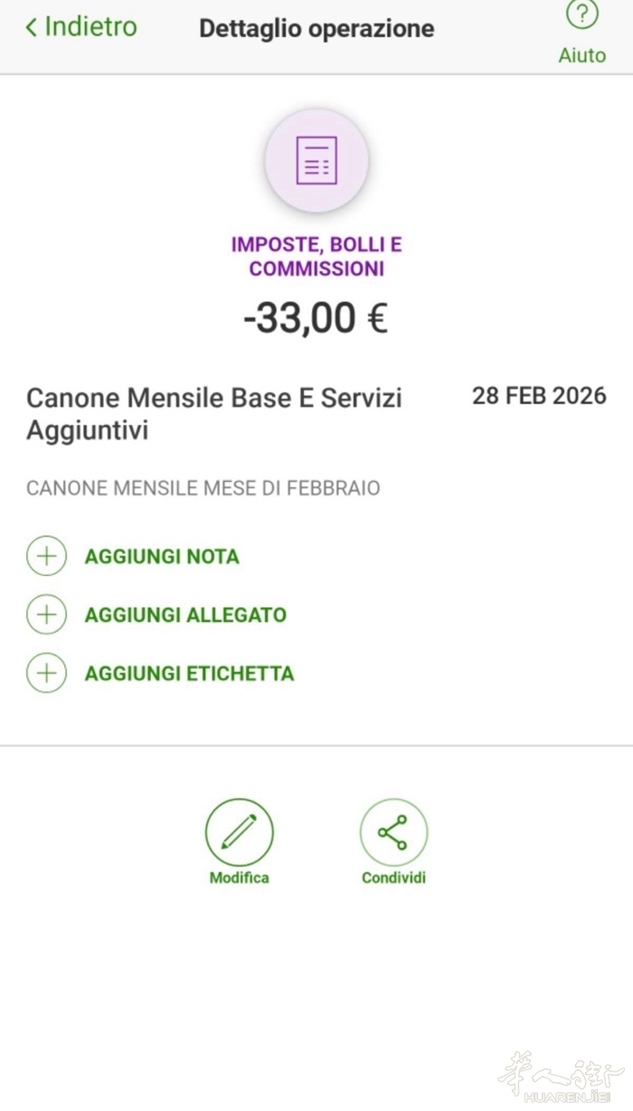The height and width of the screenshot is (1111, 633).
Task: Tap the Condividi share icon
Action: pyautogui.click(x=393, y=832)
